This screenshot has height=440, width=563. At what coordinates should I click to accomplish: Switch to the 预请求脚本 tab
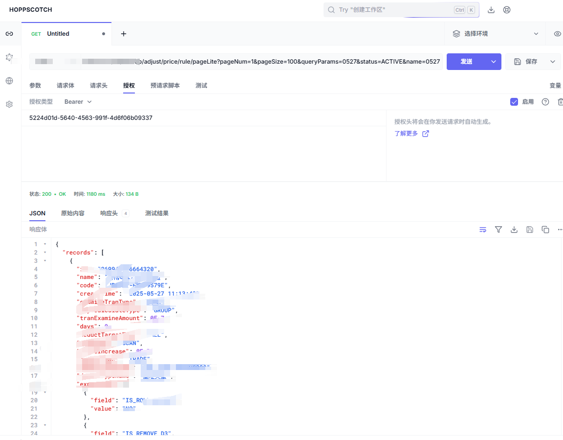(x=165, y=86)
